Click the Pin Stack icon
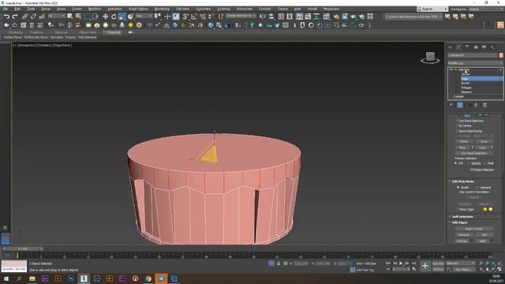The height and width of the screenshot is (284, 505). [451, 105]
